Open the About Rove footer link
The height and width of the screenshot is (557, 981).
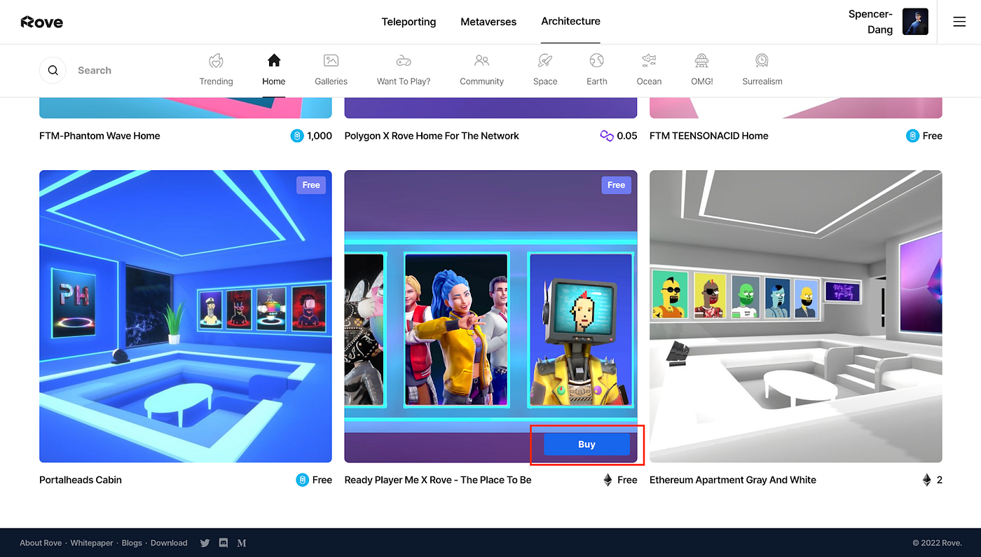tap(41, 543)
